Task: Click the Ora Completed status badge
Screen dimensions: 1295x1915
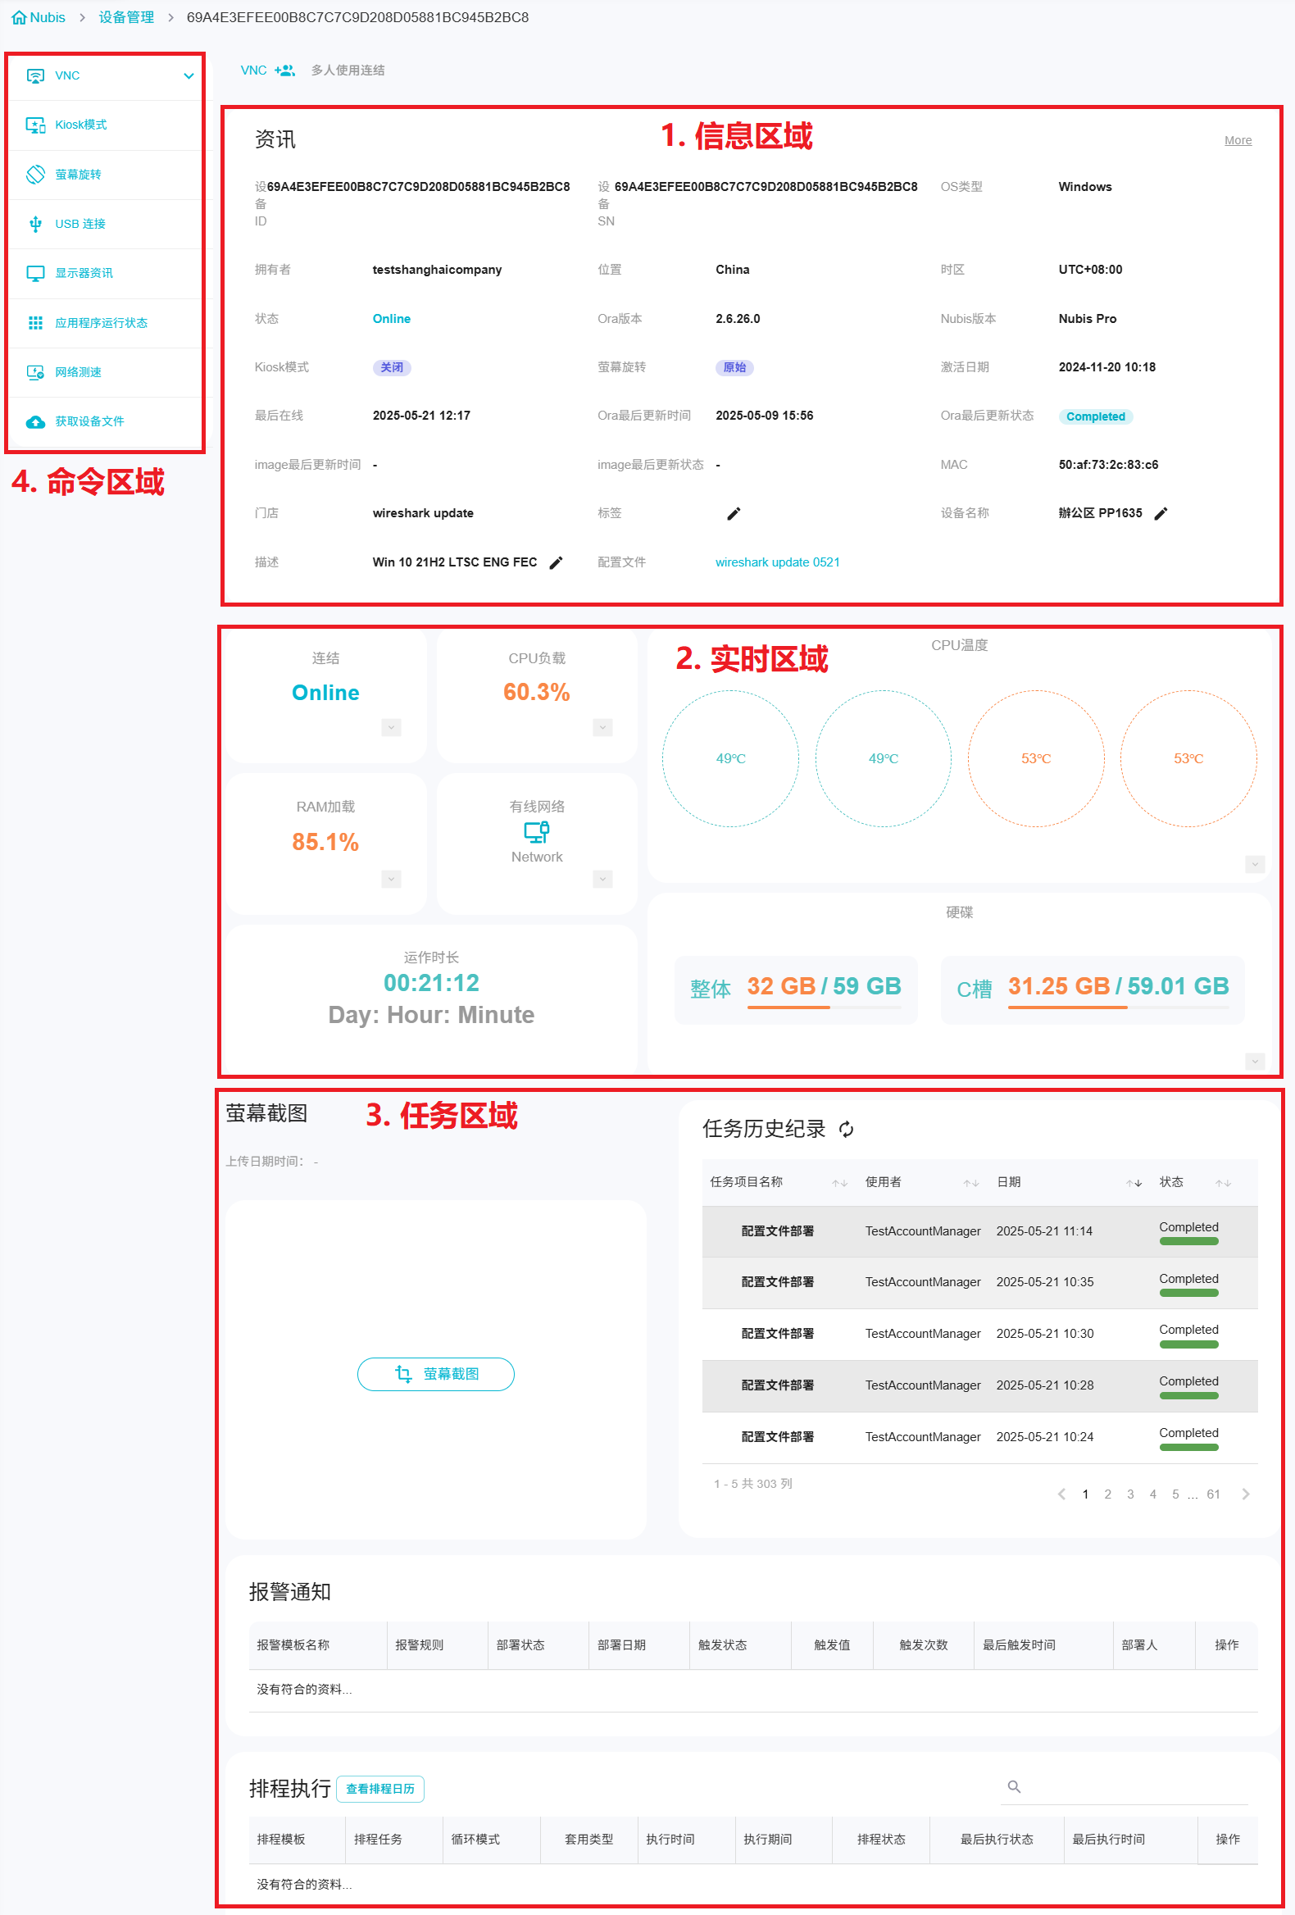Action: point(1095,416)
